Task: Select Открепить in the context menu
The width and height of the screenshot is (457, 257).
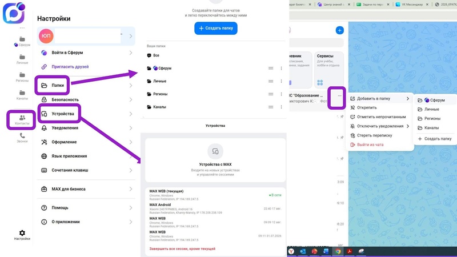Action: (x=380, y=108)
